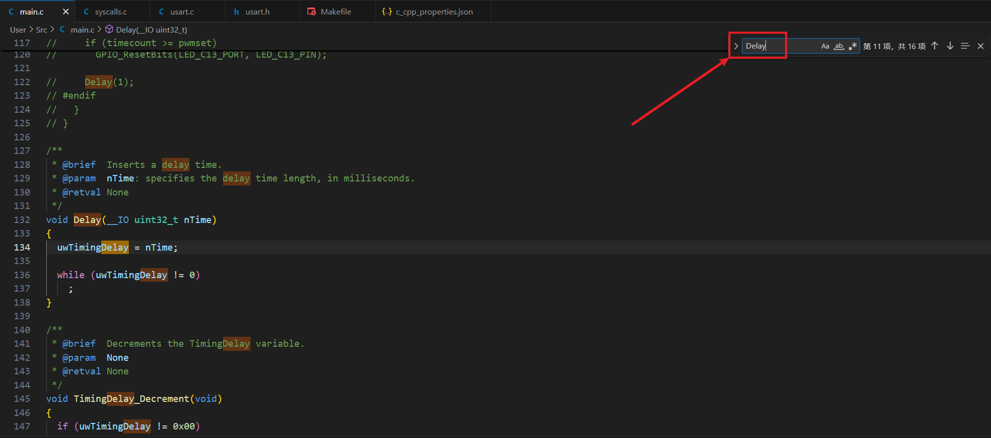Expand the replace field chevron in find widget
Screen dimensions: 991x438
point(736,46)
